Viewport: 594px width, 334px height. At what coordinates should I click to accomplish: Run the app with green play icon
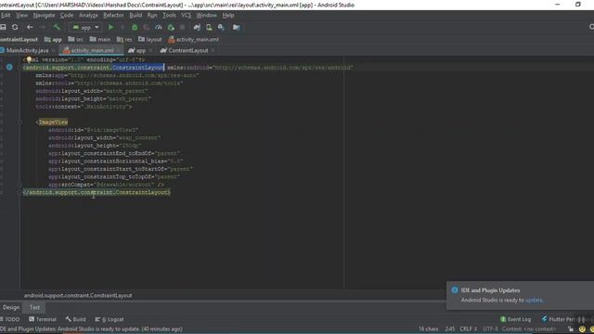[111, 27]
